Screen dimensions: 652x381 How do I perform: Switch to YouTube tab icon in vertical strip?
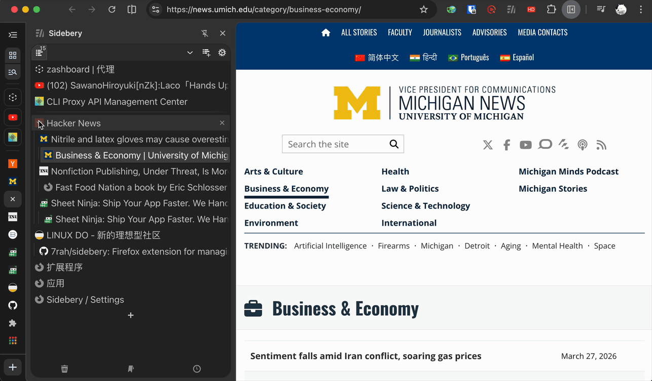click(13, 117)
